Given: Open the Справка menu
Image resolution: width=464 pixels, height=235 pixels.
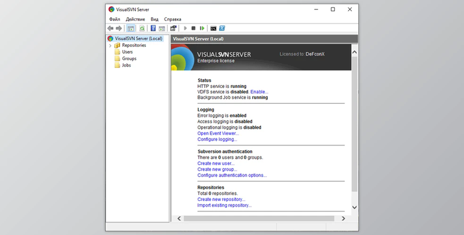Looking at the screenshot, I should point(173,19).
